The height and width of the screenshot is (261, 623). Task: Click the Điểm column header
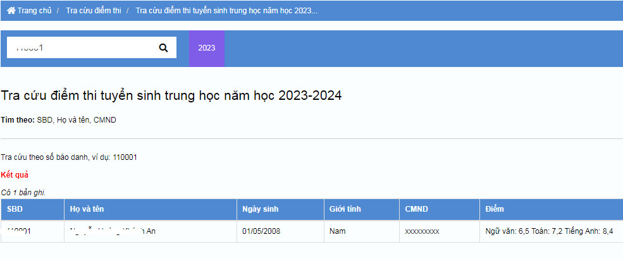click(552, 209)
